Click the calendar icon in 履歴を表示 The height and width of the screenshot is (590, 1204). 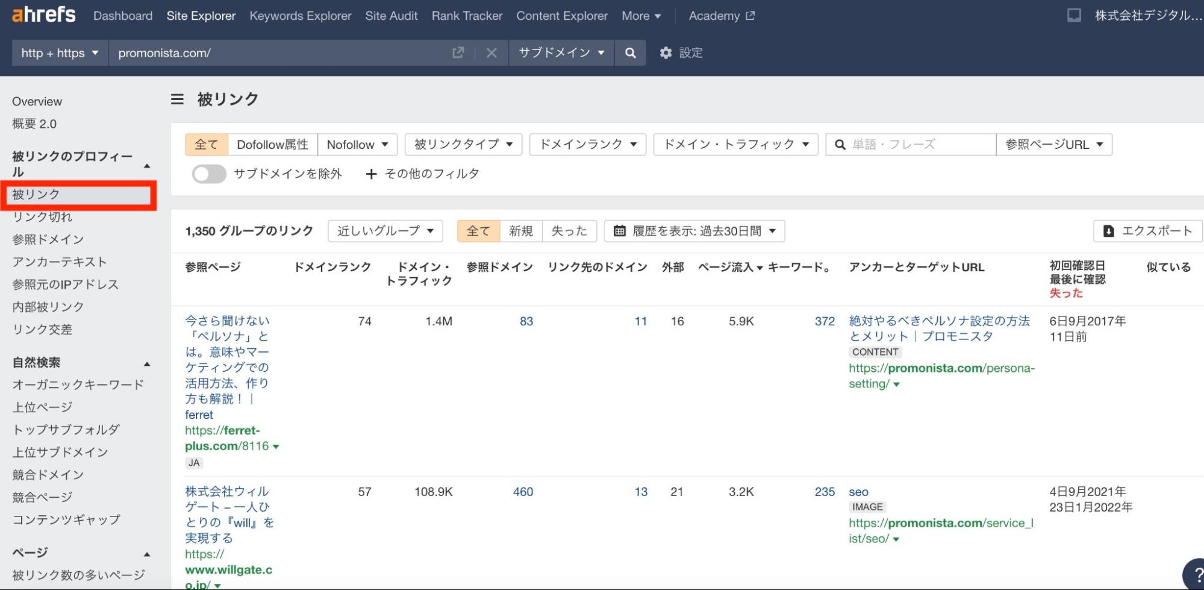[x=619, y=231]
